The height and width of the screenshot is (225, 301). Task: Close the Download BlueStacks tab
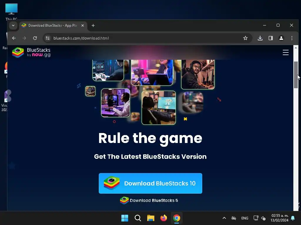[x=83, y=25]
